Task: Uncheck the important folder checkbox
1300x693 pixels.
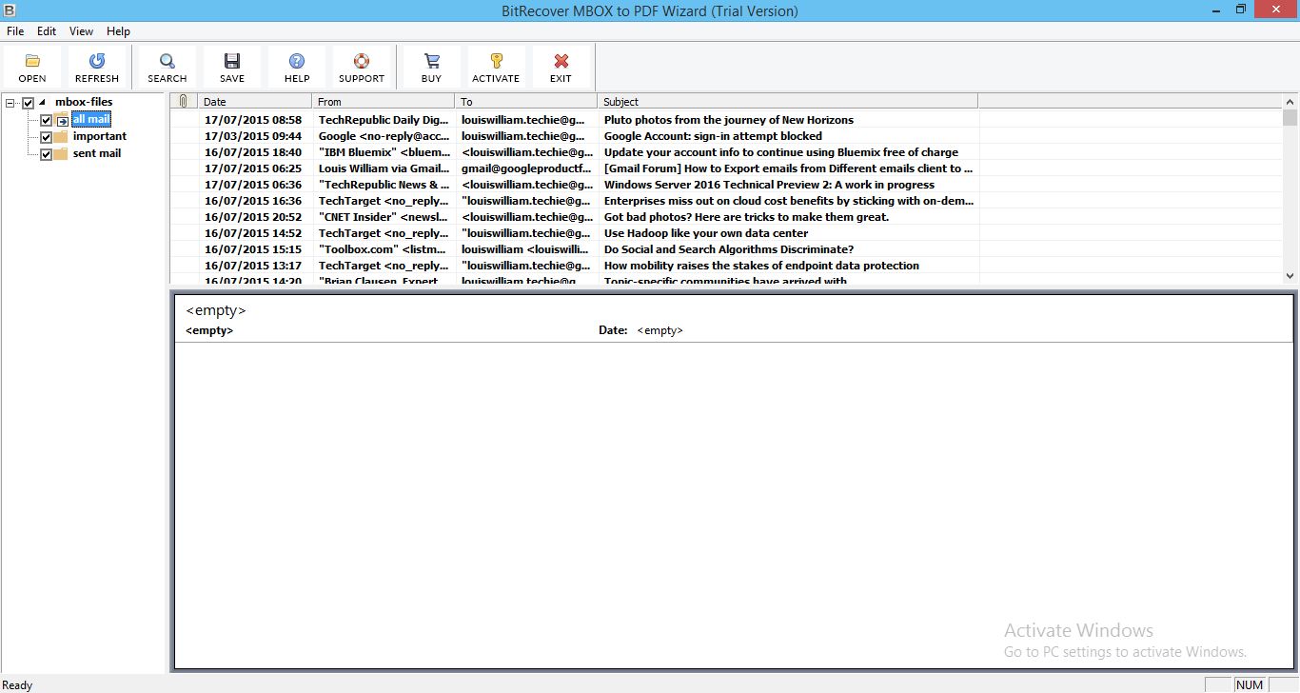Action: [46, 137]
